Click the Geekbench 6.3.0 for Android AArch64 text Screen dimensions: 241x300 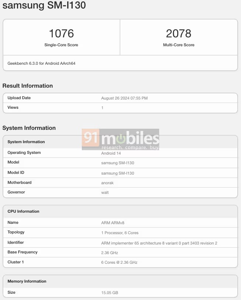pos(42,63)
